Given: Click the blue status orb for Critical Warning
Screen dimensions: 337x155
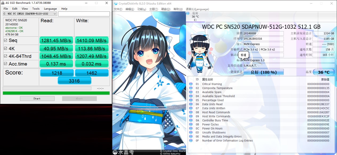Looking at the screenshot, I should (x=191, y=84).
